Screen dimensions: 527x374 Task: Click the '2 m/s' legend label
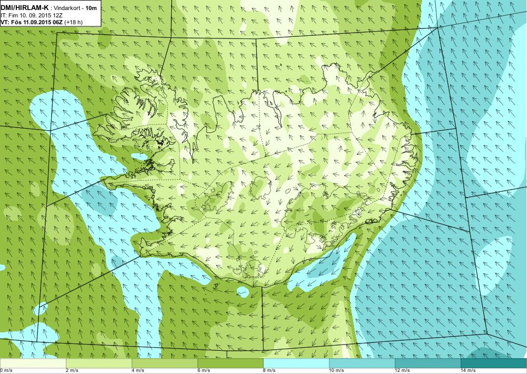point(72,371)
